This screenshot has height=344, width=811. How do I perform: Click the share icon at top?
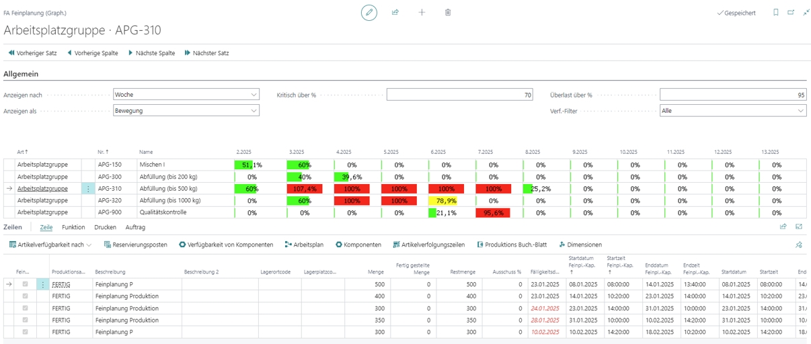click(x=395, y=12)
